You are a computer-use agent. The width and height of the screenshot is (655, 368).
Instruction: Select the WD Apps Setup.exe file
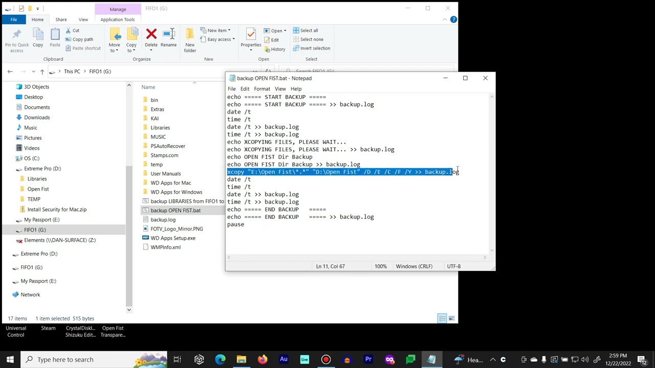point(173,238)
